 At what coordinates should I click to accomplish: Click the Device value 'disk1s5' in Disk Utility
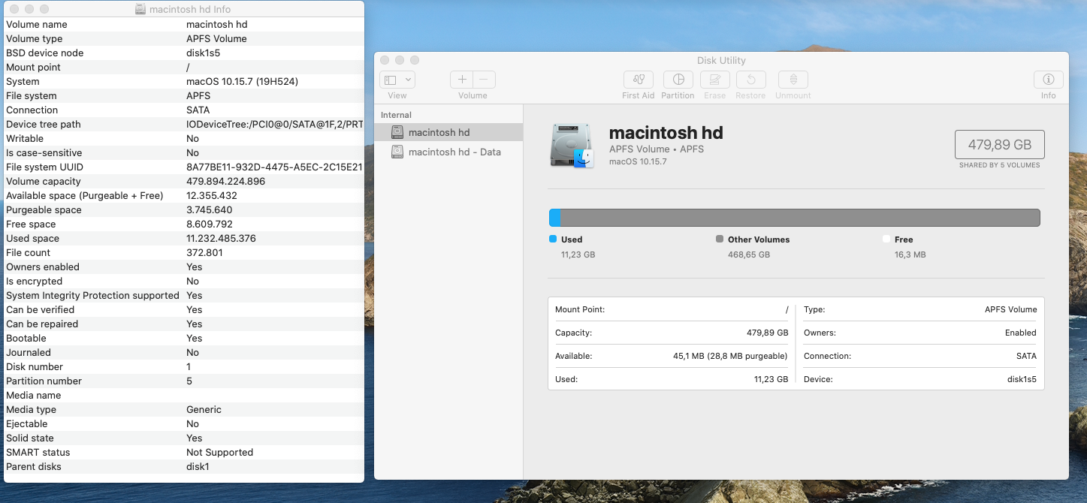click(1022, 379)
